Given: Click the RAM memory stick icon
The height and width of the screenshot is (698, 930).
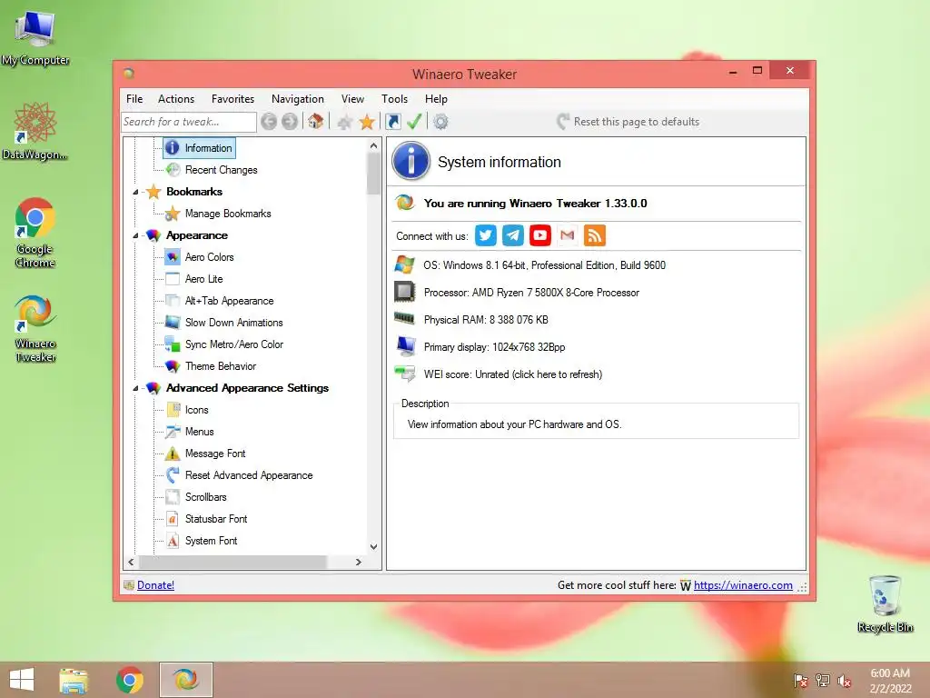Looking at the screenshot, I should [405, 319].
